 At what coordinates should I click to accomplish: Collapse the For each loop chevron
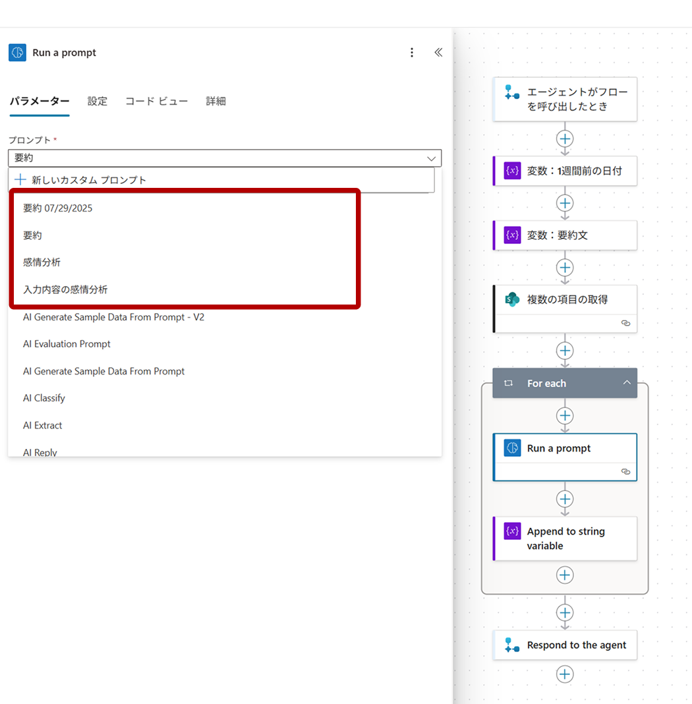(626, 383)
